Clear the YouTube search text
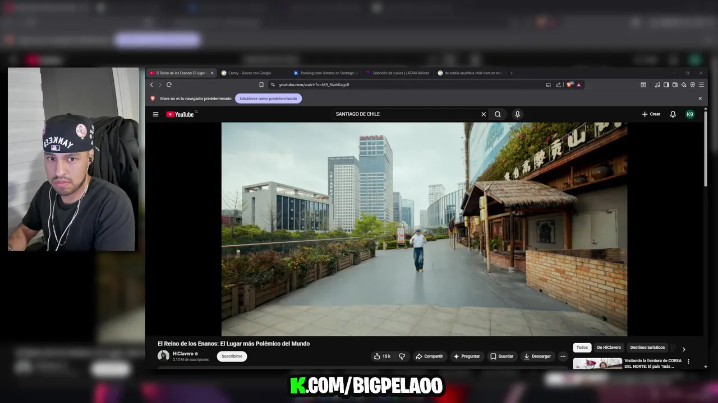This screenshot has height=403, width=718. pyautogui.click(x=484, y=114)
